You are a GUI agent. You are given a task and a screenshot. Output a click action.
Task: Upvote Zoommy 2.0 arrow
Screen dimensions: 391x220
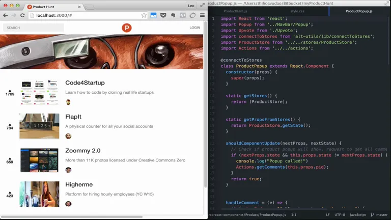pyautogui.click(x=10, y=158)
